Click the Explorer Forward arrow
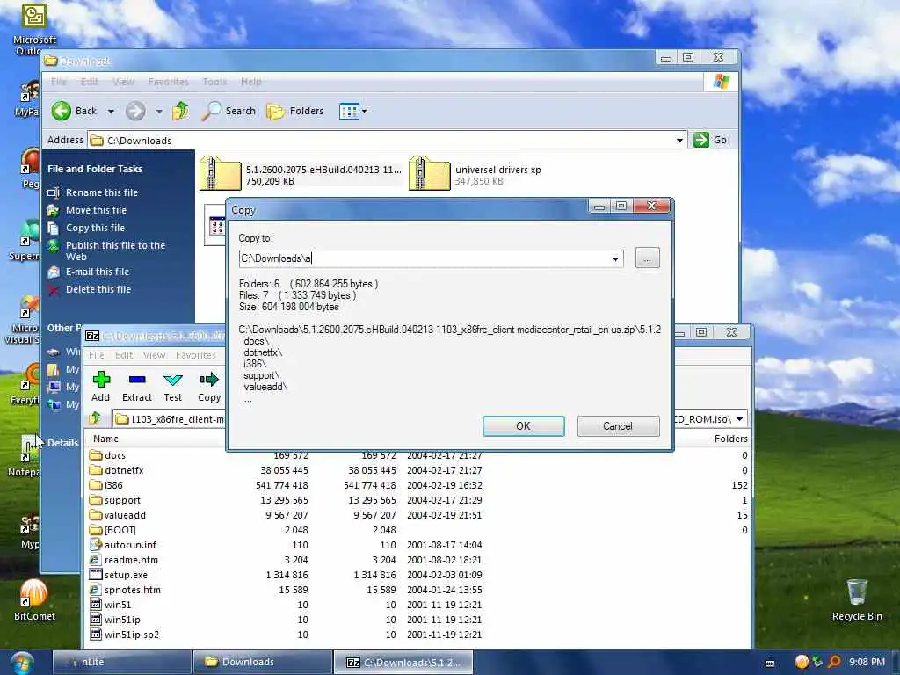The height and width of the screenshot is (675, 900). point(135,111)
